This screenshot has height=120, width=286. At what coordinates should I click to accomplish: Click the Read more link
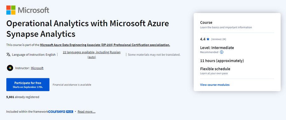86,112
